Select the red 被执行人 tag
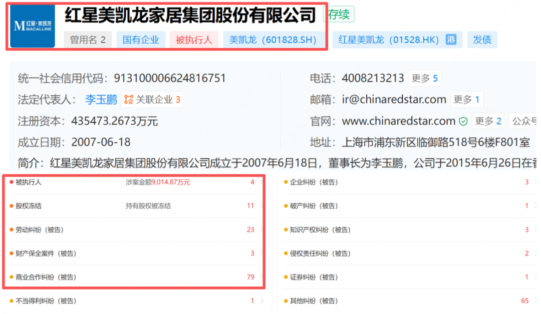The width and height of the screenshot is (541, 314). pos(194,39)
